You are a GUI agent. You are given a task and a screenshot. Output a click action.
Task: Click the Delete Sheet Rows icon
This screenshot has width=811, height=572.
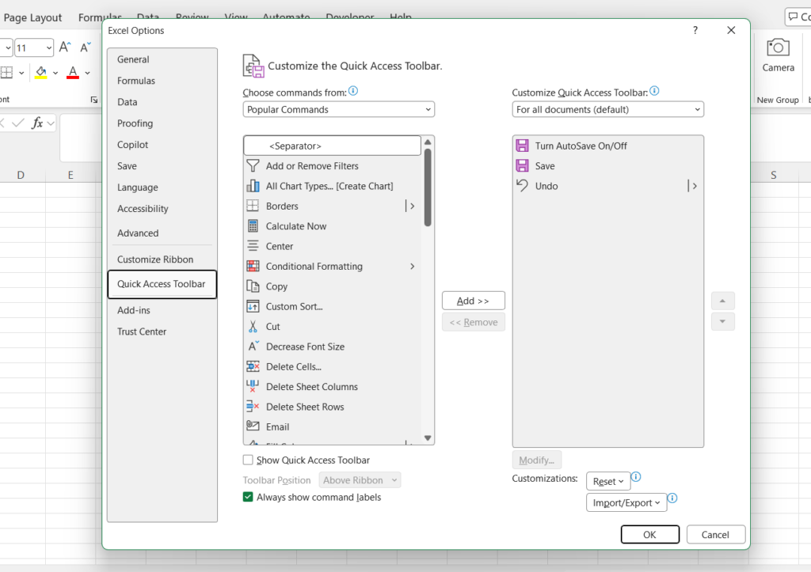pos(253,407)
